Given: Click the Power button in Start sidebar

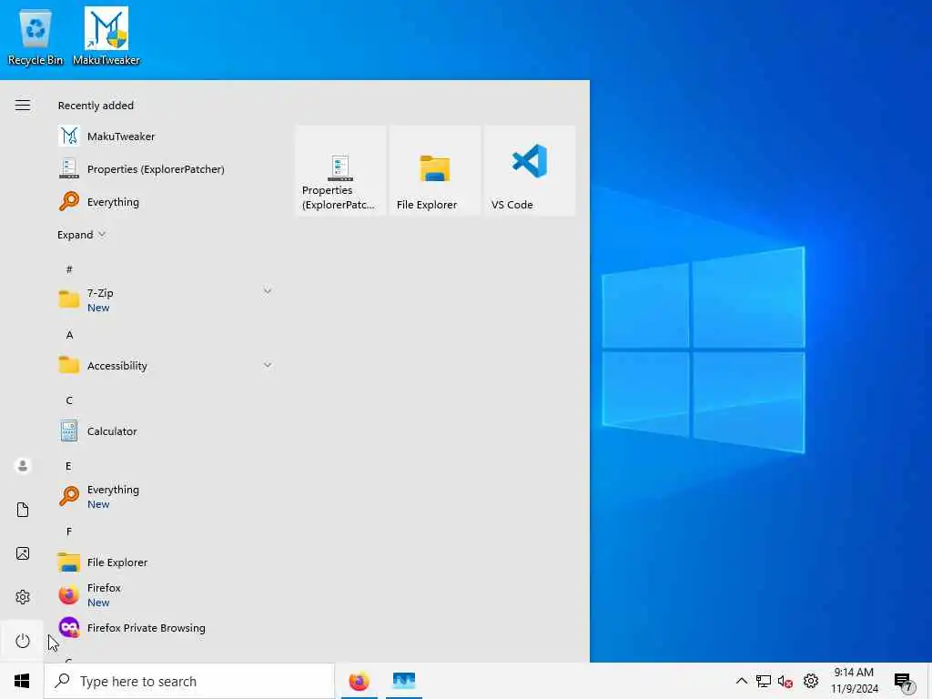Looking at the screenshot, I should tap(23, 641).
